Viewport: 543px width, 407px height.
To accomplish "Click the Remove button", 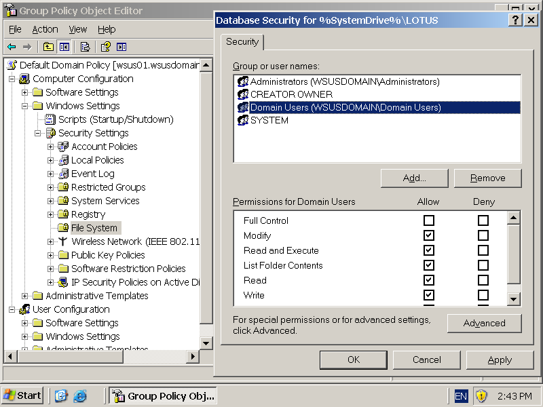I will tap(487, 178).
